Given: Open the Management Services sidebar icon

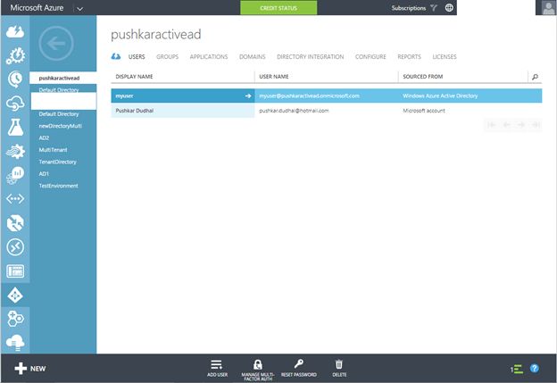Looking at the screenshot, I should pos(15,271).
